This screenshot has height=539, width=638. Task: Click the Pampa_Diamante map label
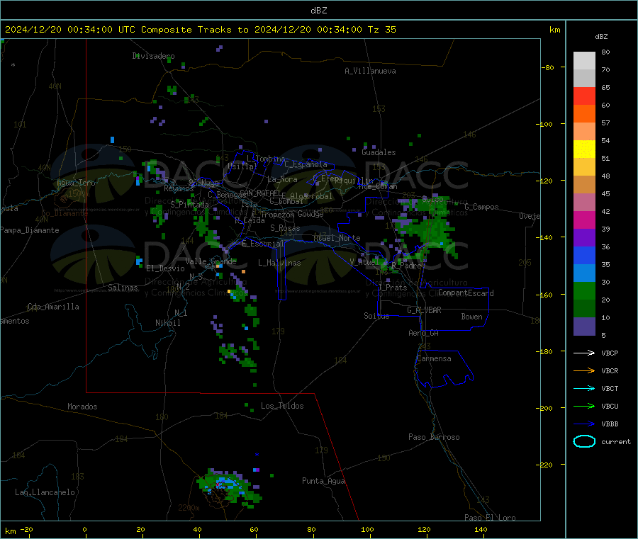[30, 230]
